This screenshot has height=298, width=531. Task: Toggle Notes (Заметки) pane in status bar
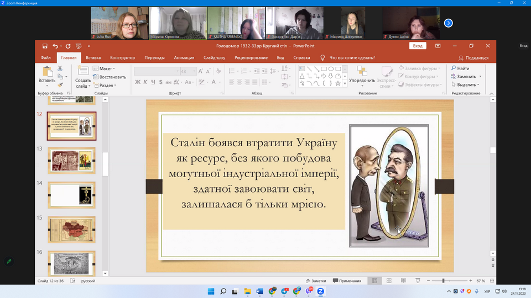[315, 281]
